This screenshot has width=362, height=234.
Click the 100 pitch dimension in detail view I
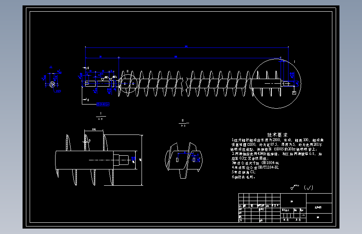point(94,129)
